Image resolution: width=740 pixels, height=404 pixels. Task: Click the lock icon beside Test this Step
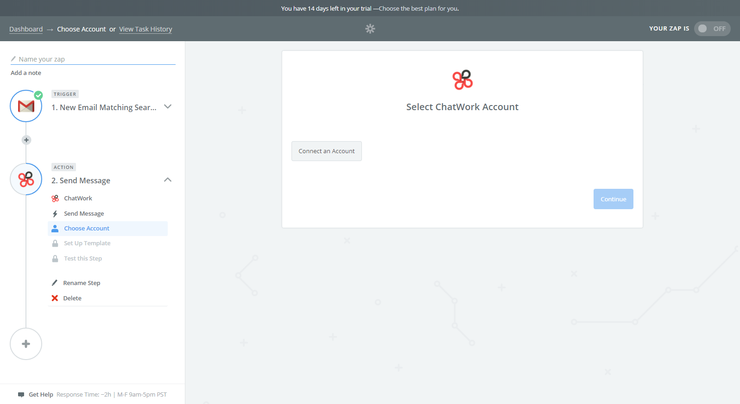pos(55,259)
